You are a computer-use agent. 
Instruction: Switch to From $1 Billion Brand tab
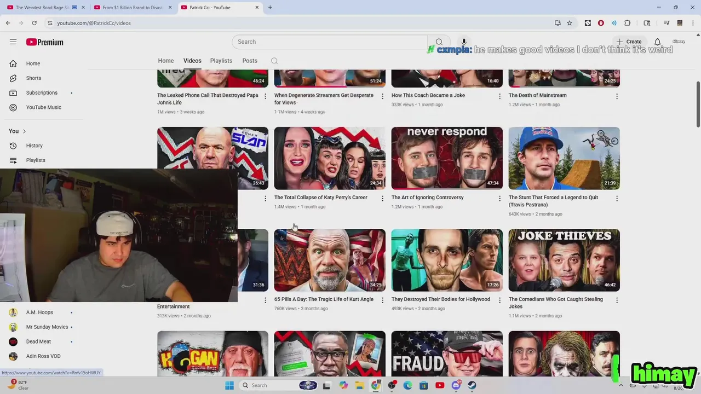pos(132,8)
